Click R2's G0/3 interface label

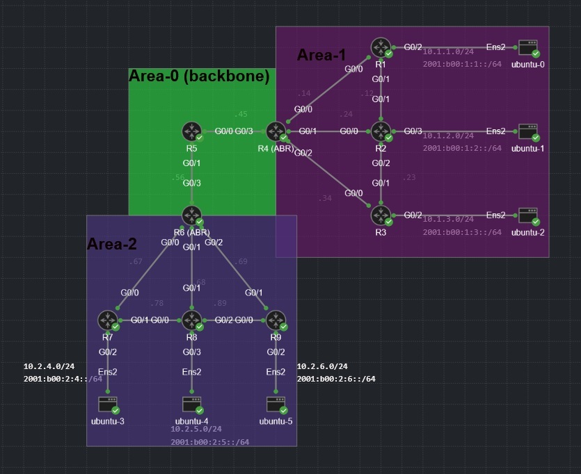tap(413, 131)
